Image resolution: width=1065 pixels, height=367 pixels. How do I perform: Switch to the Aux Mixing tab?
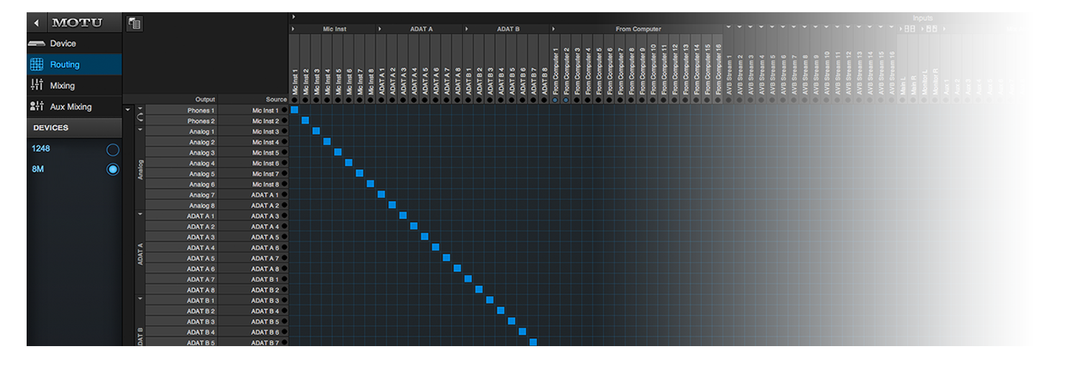click(71, 107)
